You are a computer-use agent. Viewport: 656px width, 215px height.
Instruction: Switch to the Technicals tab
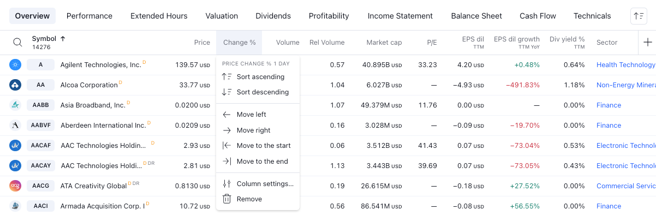tap(592, 16)
